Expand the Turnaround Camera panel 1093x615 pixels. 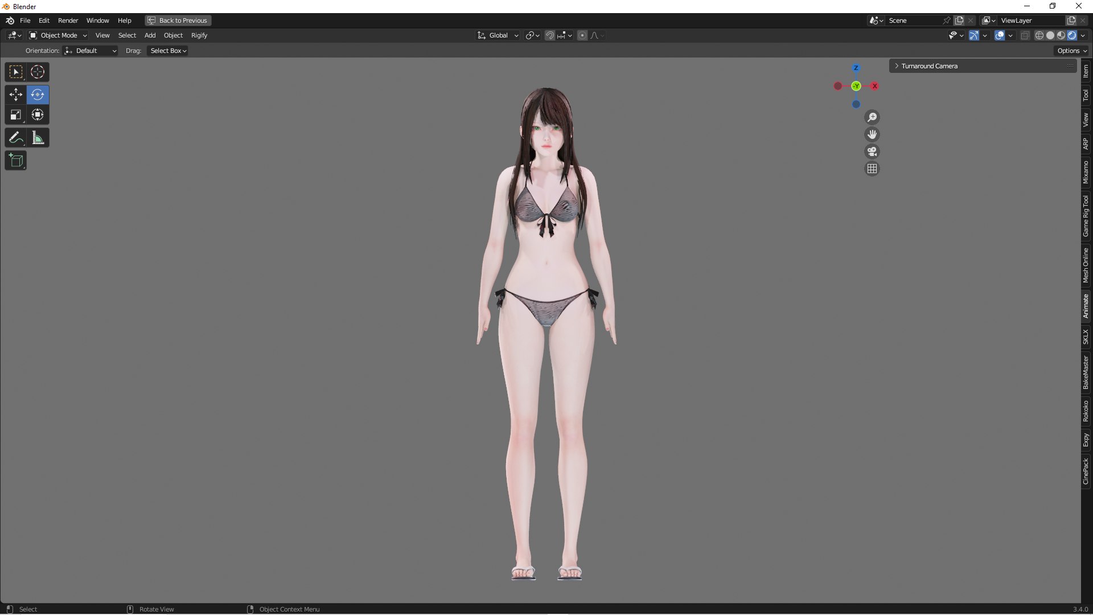[x=929, y=66]
